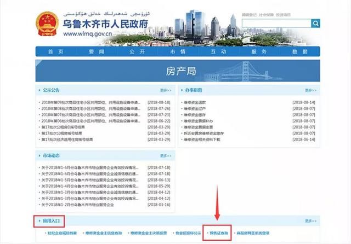This screenshot has height=244, width=351.
Task: Open 维修资金过户 guide link
Action: 195,109
